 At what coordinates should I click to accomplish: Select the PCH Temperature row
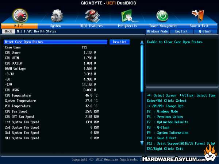(52, 106)
